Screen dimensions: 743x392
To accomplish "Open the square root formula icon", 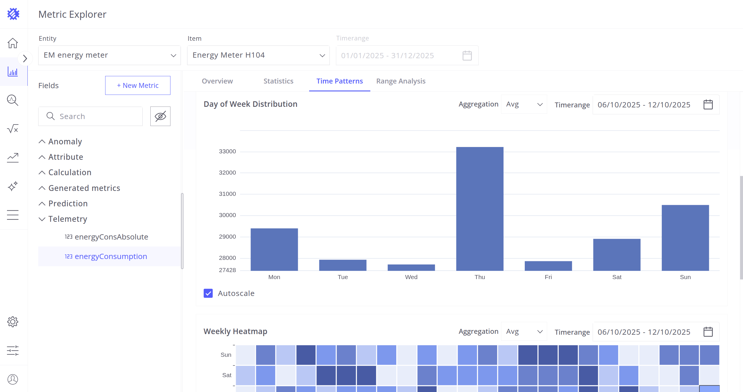I will 13,129.
